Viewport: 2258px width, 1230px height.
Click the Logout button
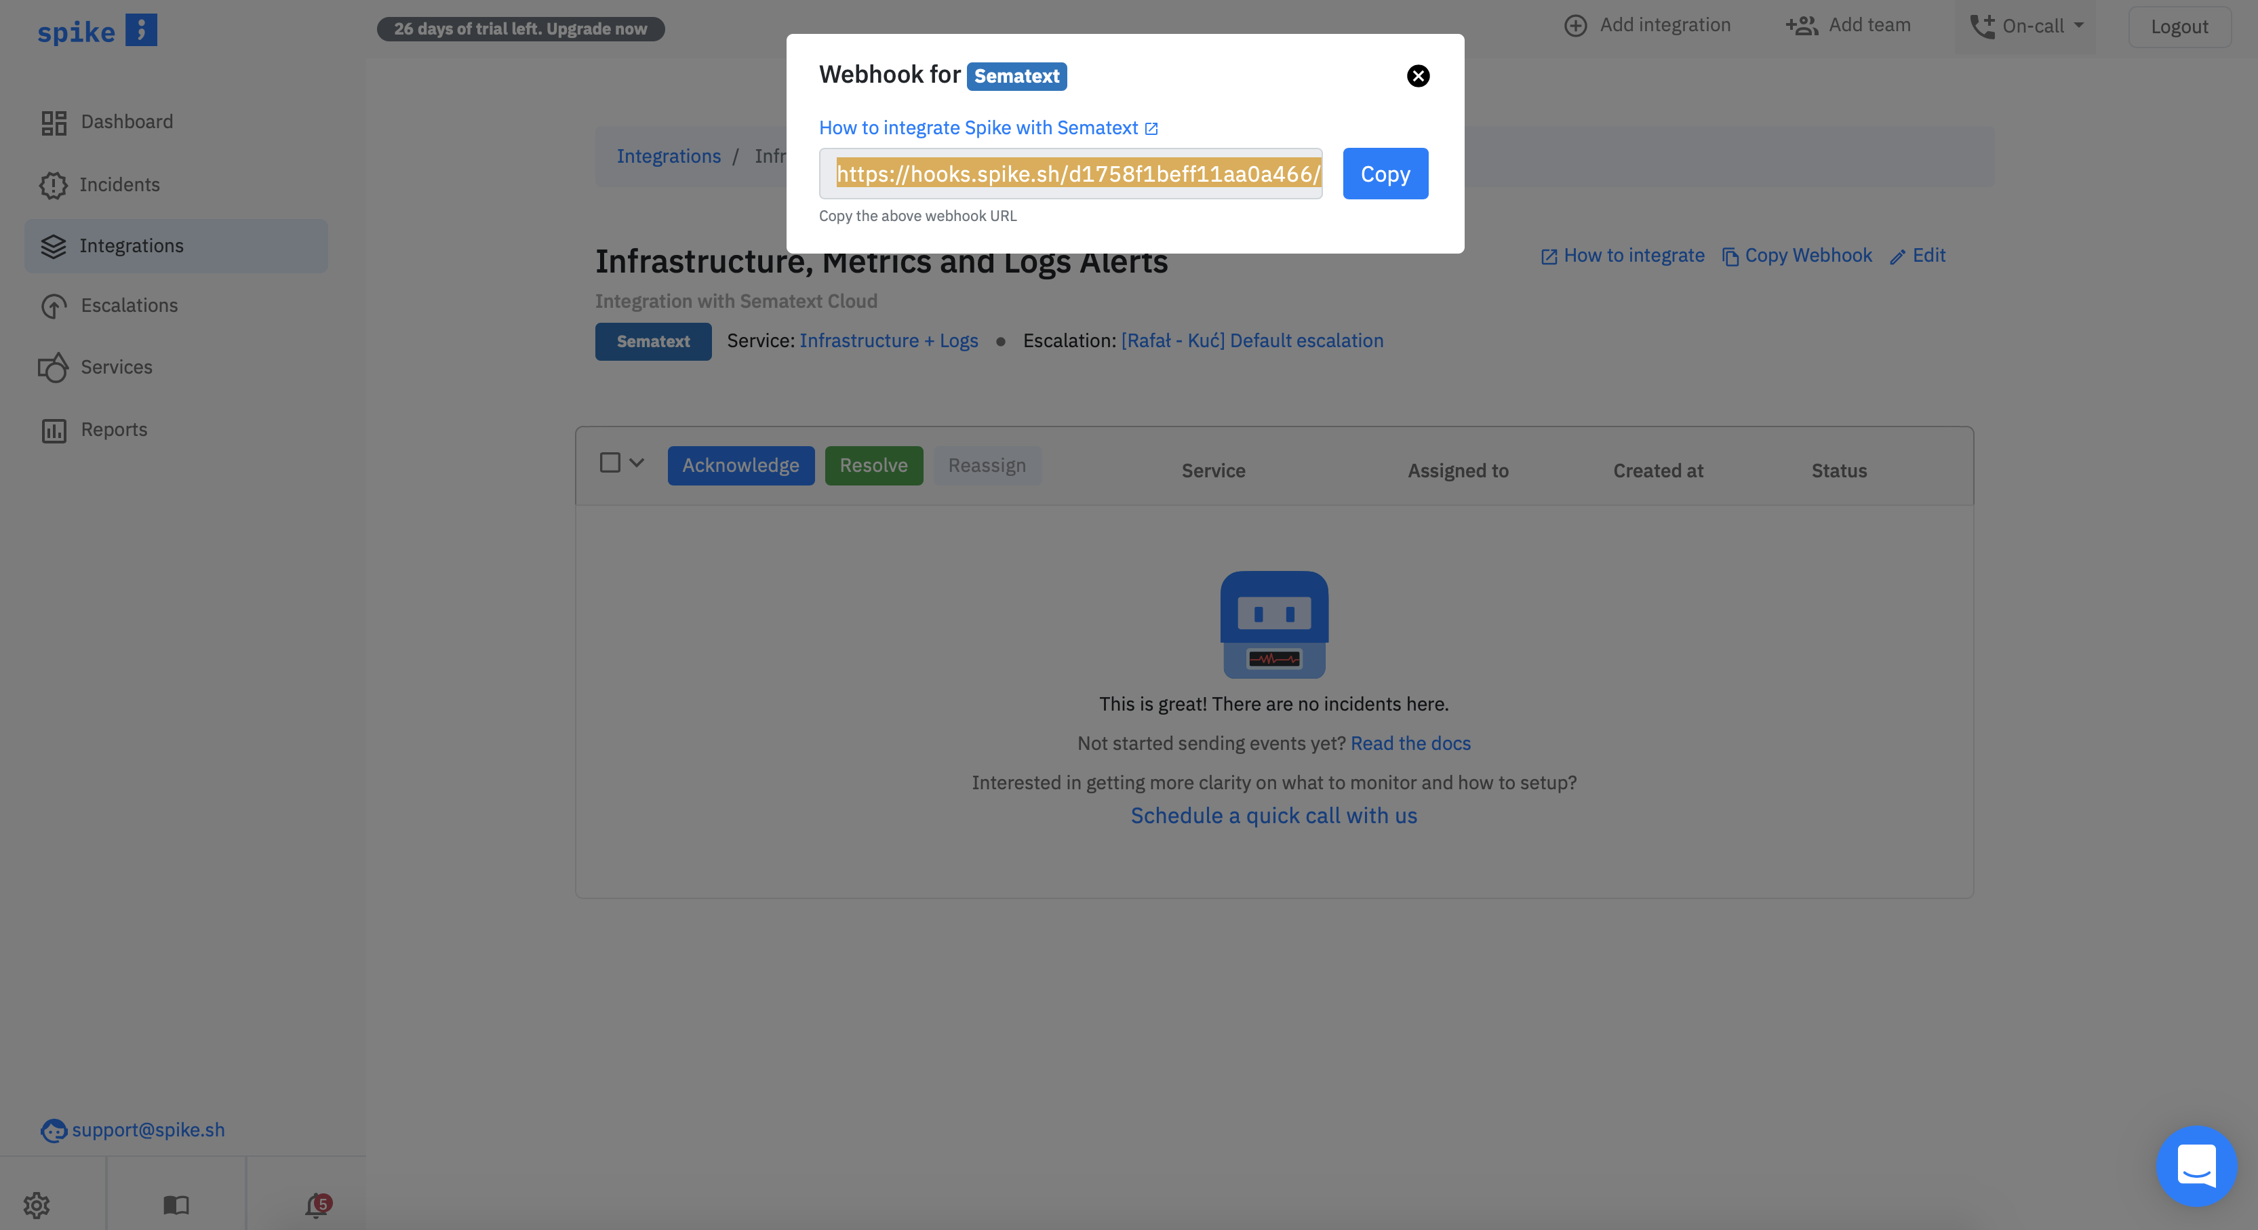(x=2179, y=27)
